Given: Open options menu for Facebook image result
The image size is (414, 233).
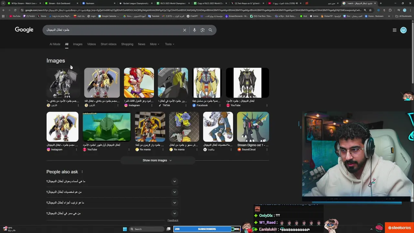Looking at the screenshot, I should coord(220,105).
